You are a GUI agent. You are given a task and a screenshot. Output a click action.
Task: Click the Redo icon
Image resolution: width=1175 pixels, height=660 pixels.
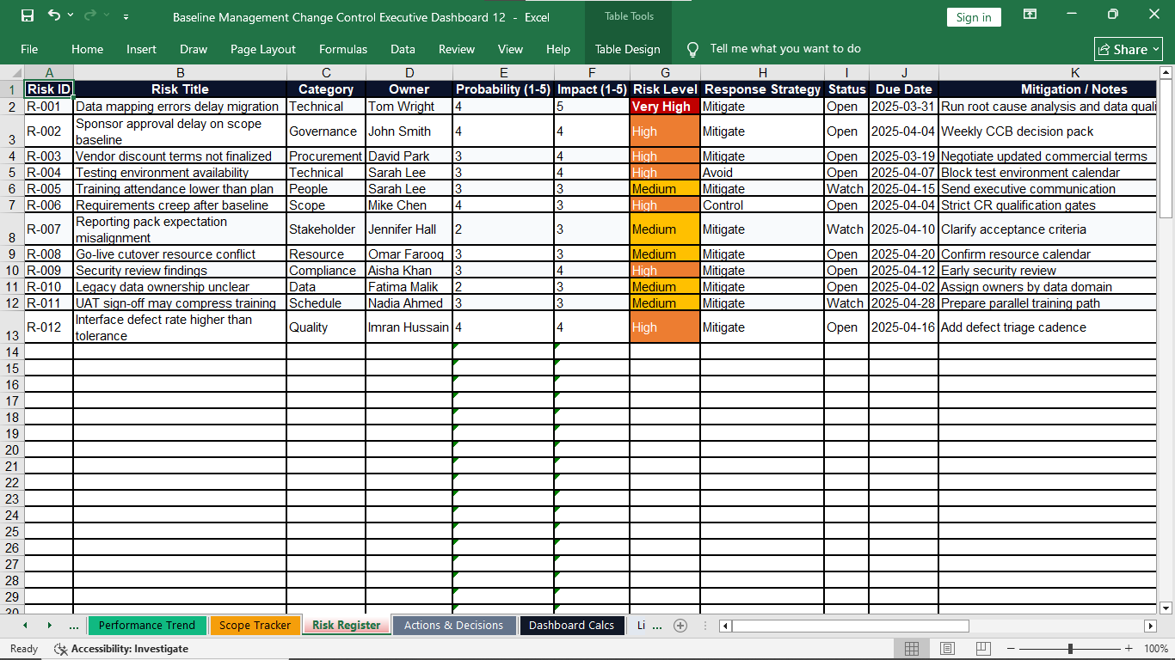point(90,15)
